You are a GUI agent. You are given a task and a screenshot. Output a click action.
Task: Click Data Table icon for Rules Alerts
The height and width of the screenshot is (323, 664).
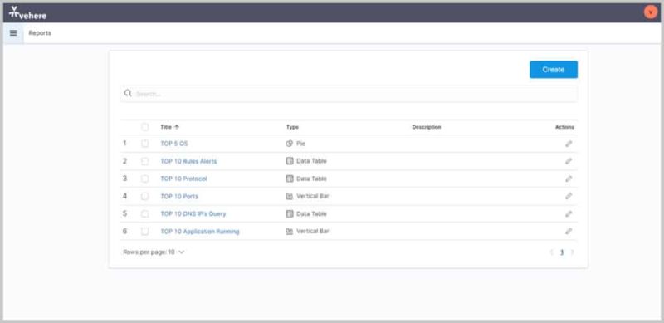click(290, 161)
